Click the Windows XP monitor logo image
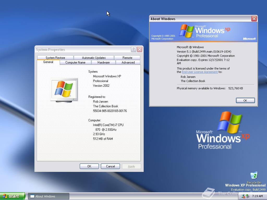This screenshot has width=267, height=200. [64, 90]
